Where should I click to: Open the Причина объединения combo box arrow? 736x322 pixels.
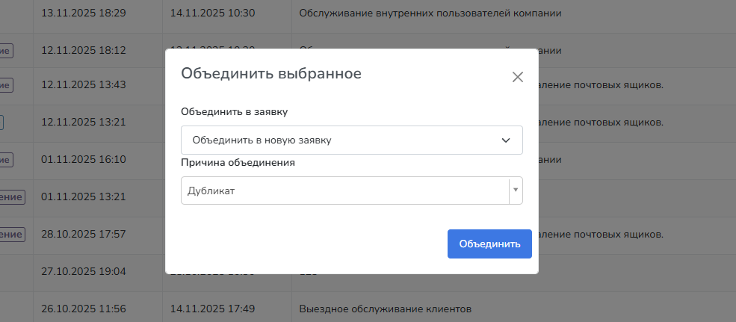[x=515, y=191]
